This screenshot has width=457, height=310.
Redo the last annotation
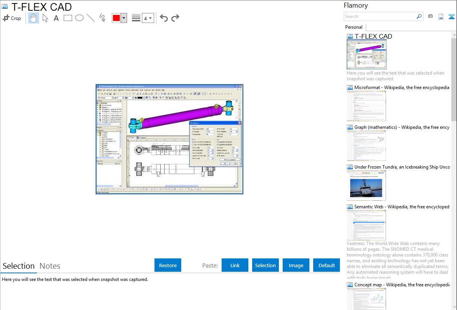pos(175,18)
